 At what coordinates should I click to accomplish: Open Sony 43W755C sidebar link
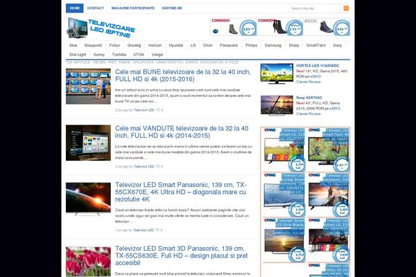pyautogui.click(x=309, y=98)
